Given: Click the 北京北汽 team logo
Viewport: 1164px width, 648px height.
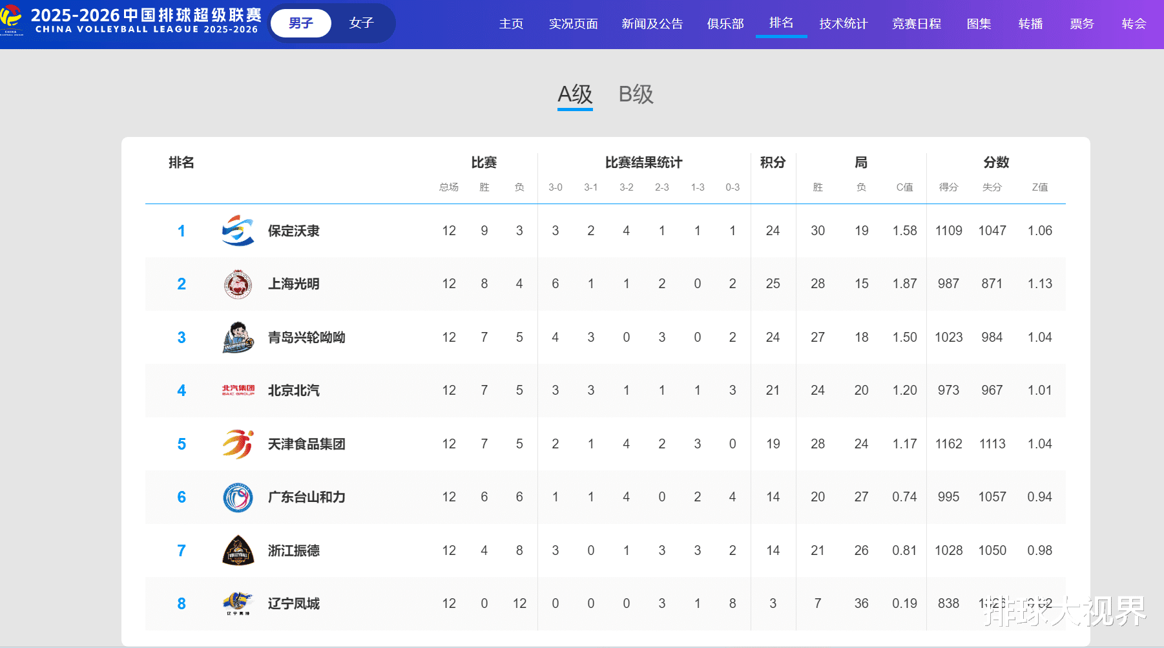Looking at the screenshot, I should click(x=238, y=390).
